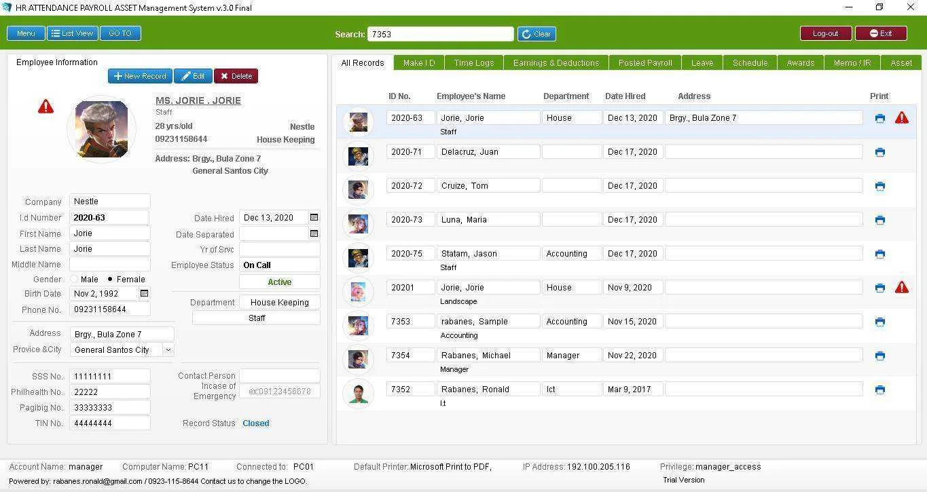Open the Asset tab
This screenshot has width=927, height=492.
pos(901,62)
